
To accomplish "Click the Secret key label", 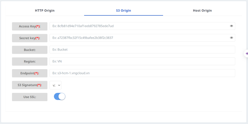I will pyautogui.click(x=30, y=38).
